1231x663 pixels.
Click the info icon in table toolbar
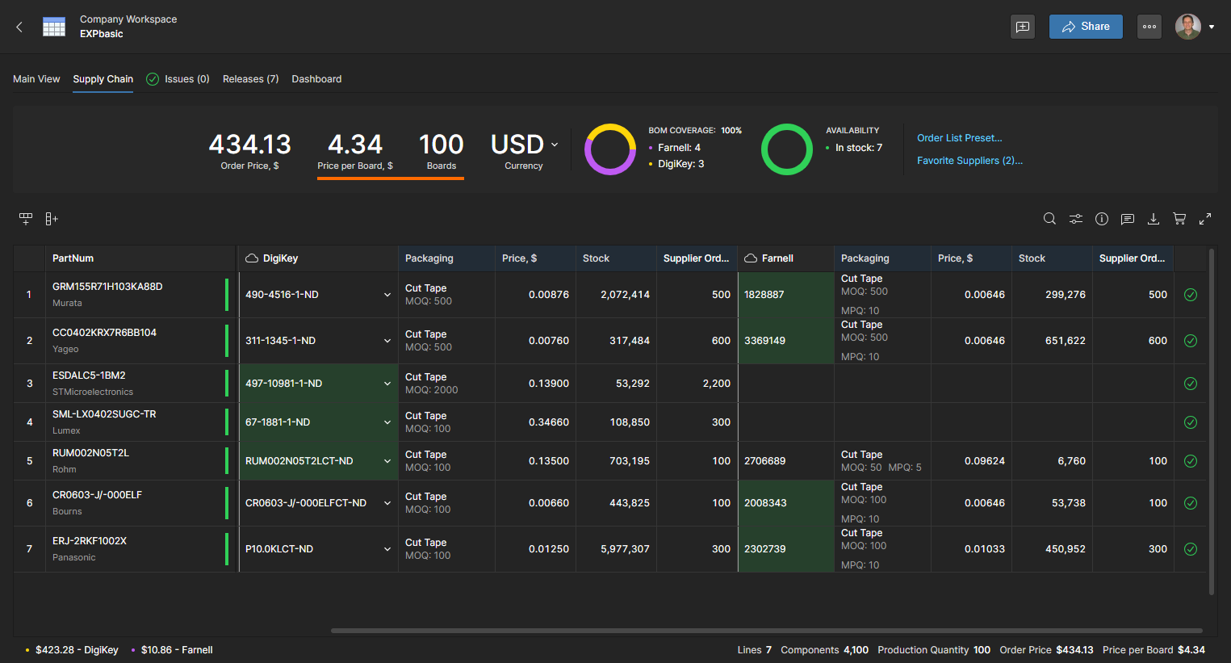tap(1102, 219)
